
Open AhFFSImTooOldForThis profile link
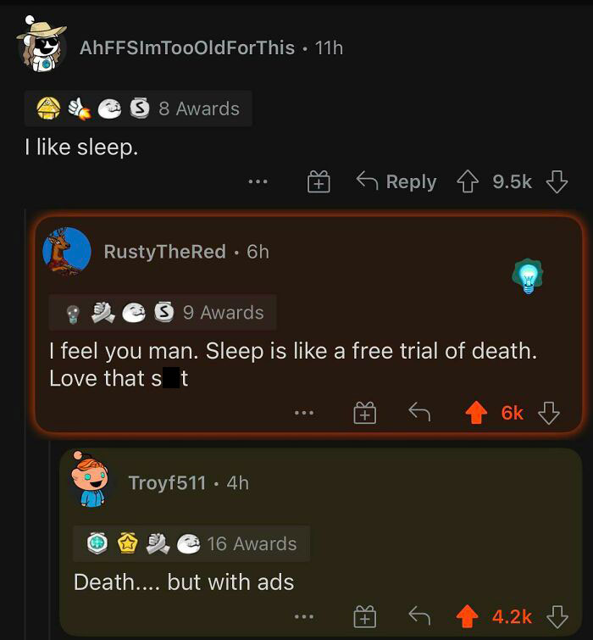[x=186, y=47]
